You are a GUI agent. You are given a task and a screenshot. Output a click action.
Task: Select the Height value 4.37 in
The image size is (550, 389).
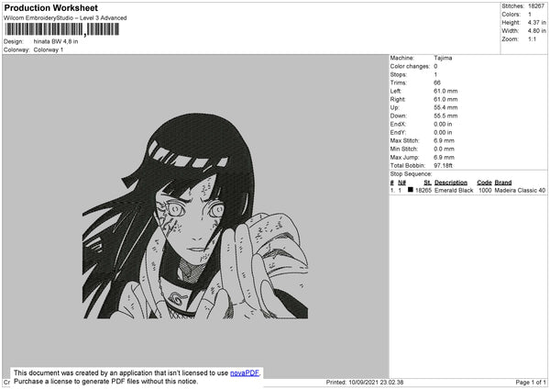point(536,22)
